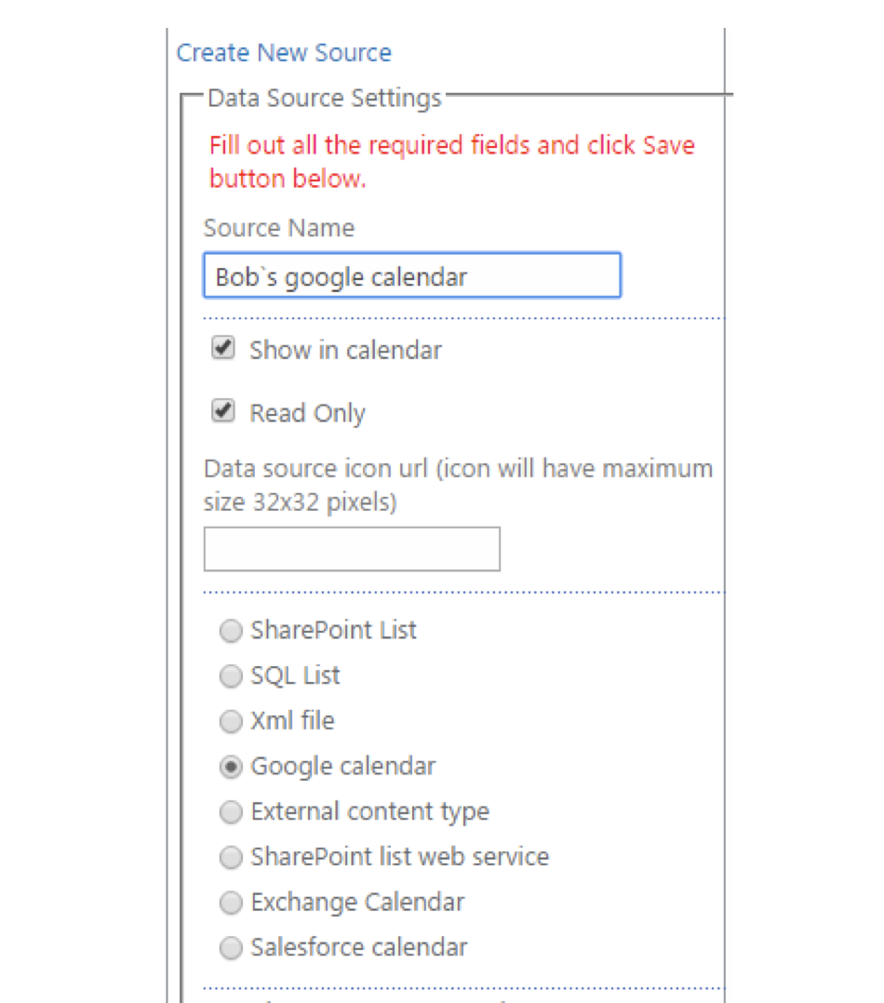Focus the Source Name input field
The width and height of the screenshot is (884, 1003).
pyautogui.click(x=411, y=275)
